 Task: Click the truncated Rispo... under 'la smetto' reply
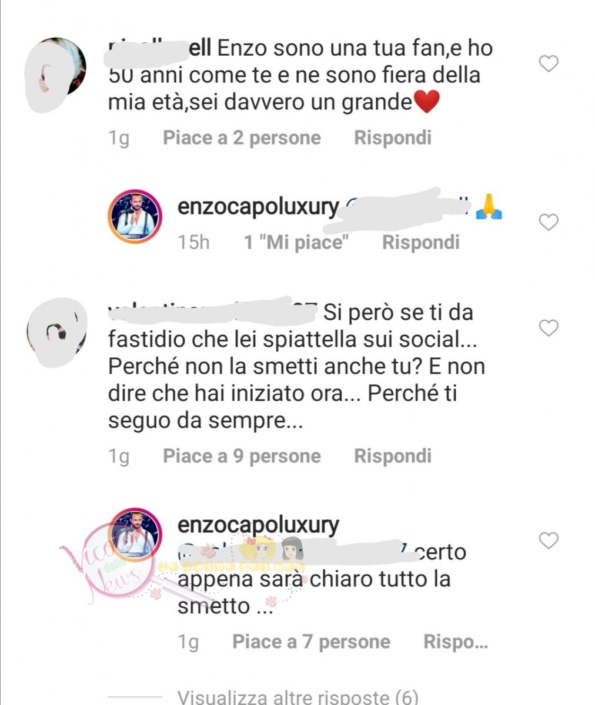click(456, 642)
